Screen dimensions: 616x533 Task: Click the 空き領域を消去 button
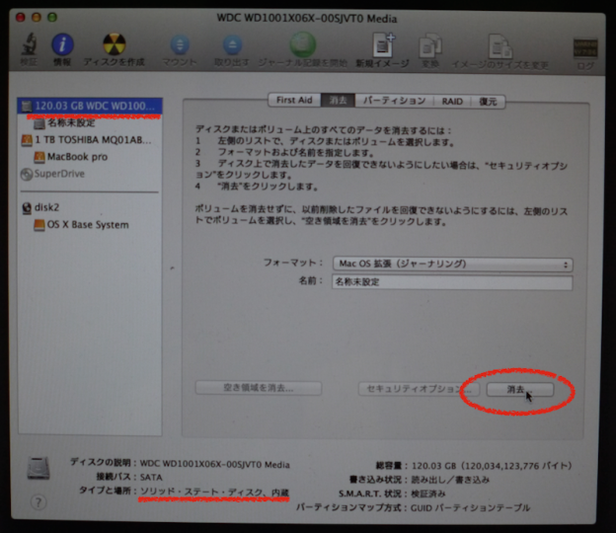click(x=259, y=388)
